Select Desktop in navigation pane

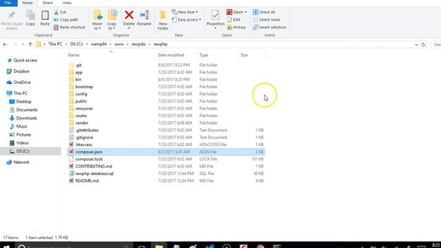(20, 101)
